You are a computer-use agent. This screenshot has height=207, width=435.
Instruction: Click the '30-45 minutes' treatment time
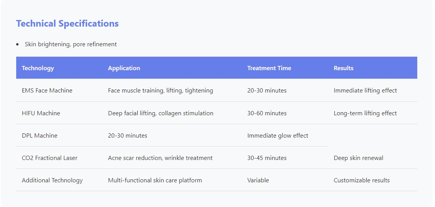(x=267, y=158)
